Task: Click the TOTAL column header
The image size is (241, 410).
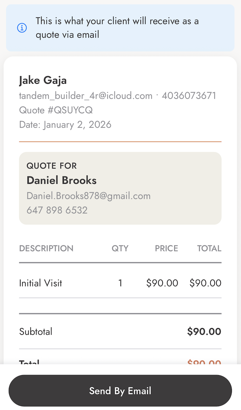Action: click(x=209, y=248)
